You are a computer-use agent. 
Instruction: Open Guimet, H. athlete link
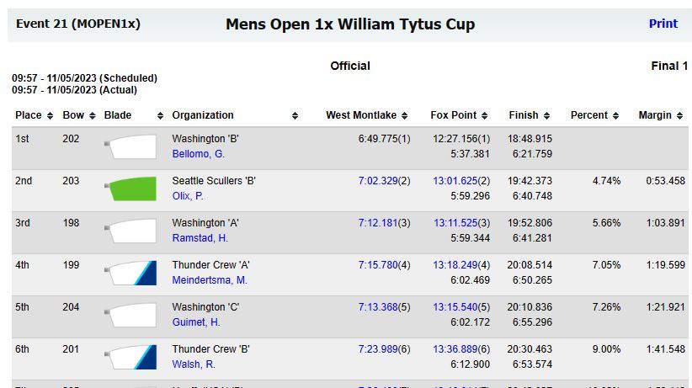196,322
